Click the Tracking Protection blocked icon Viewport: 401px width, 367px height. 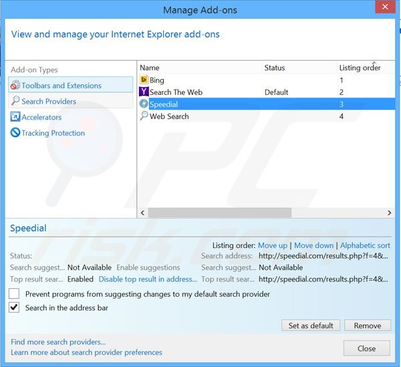[15, 133]
